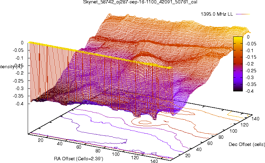This screenshot has width=265, height=163.
Task: Select the -0.4 tick on the intensity axis
Action: click(x=19, y=104)
